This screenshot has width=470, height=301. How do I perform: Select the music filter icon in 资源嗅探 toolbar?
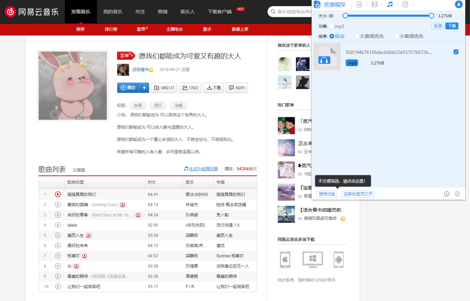click(x=389, y=5)
